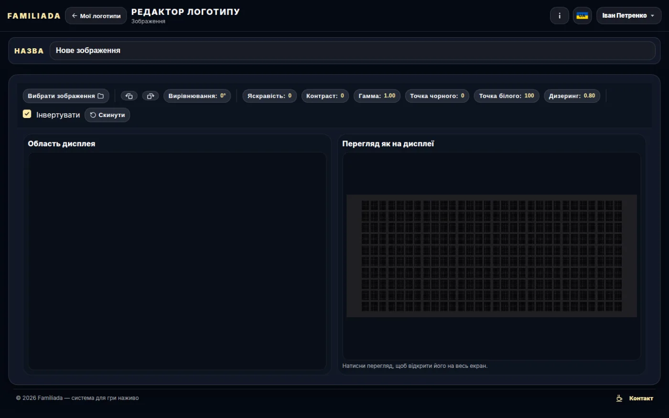Image resolution: width=669 pixels, height=418 pixels.
Task: Reset settings with Скинути button
Action: pos(108,115)
